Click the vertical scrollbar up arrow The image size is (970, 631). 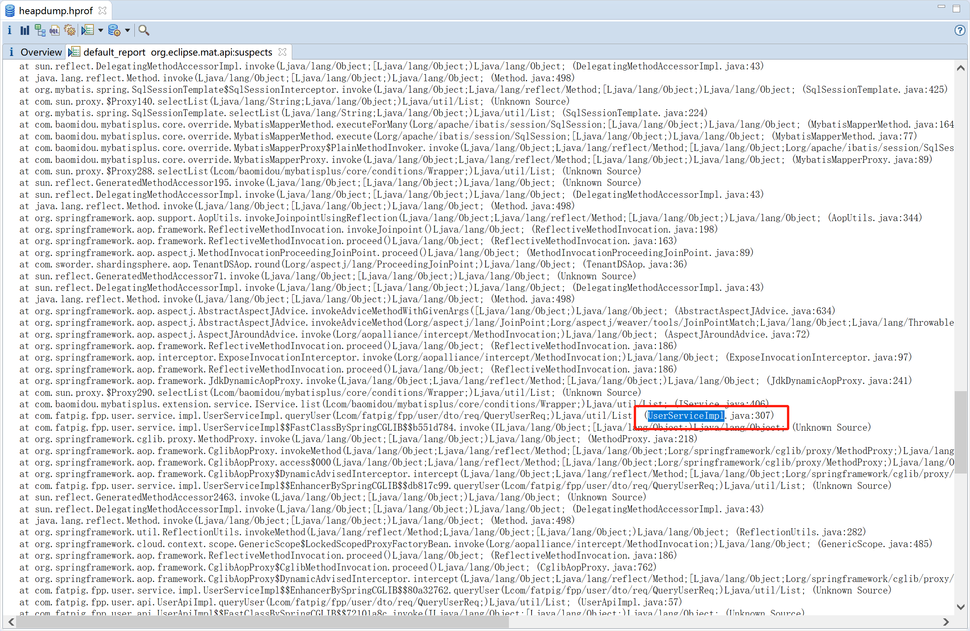click(x=961, y=68)
